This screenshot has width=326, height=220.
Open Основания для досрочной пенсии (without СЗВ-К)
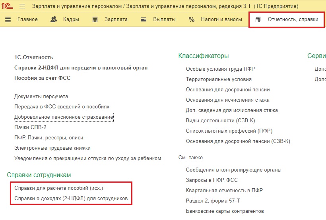click(228, 90)
